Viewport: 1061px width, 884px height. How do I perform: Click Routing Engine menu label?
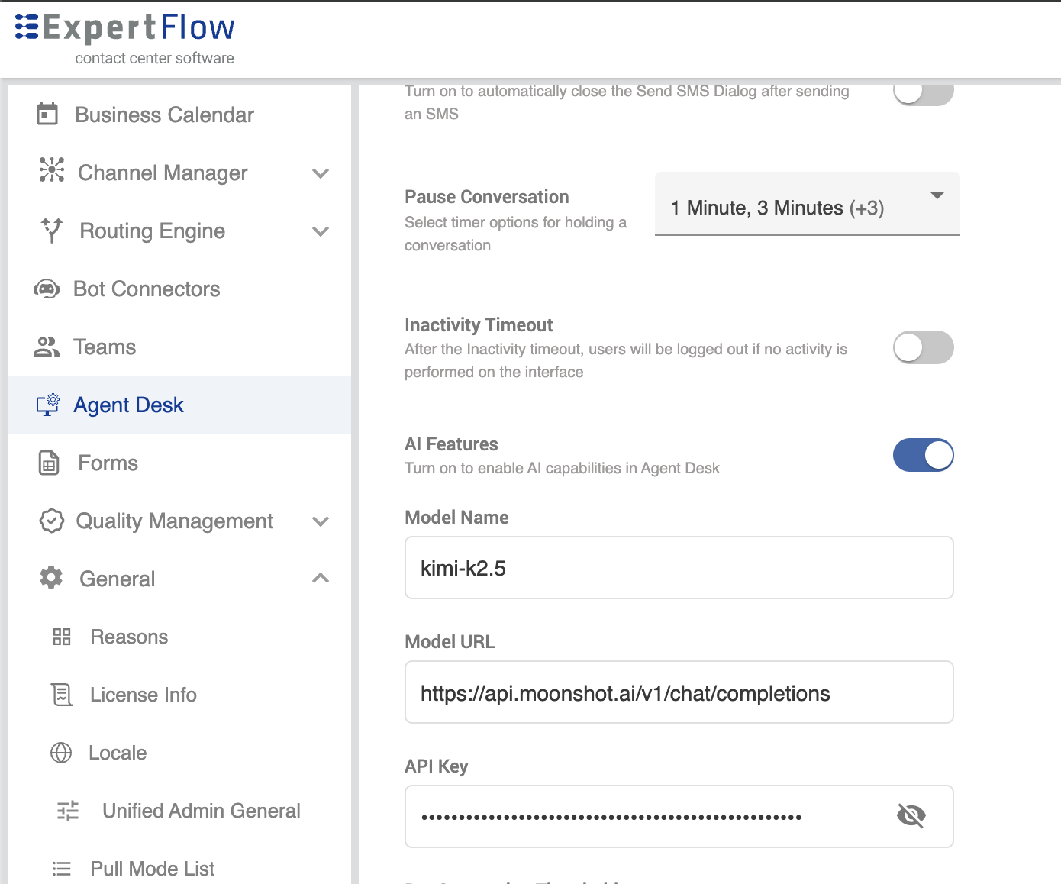coord(153,231)
